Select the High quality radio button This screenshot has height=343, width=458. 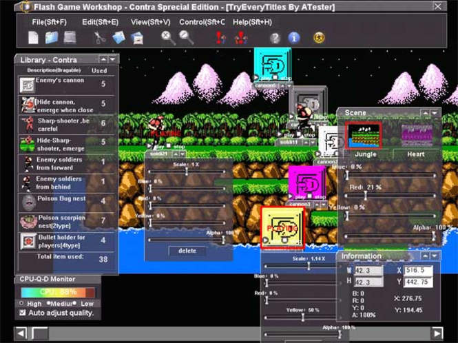coord(21,303)
